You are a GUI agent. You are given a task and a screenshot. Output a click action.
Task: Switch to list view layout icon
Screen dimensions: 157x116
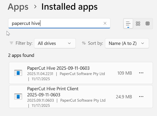coord(128,24)
